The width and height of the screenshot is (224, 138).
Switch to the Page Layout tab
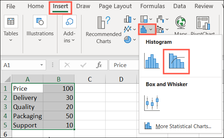(115, 6)
